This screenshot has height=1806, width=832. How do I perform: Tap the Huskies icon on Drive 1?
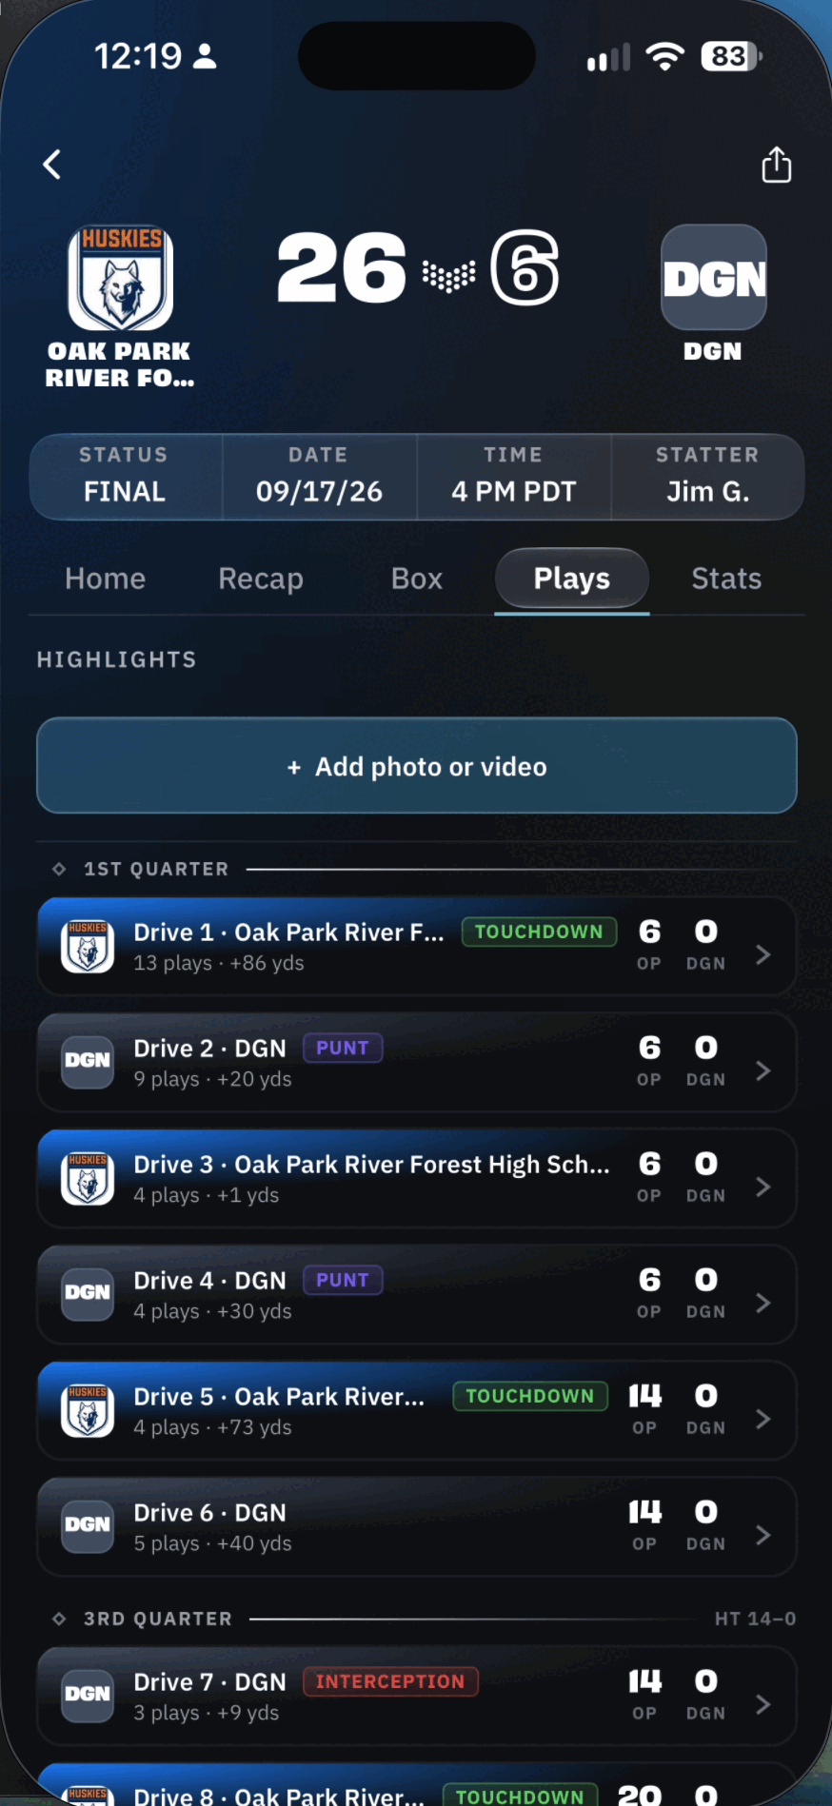(x=88, y=946)
